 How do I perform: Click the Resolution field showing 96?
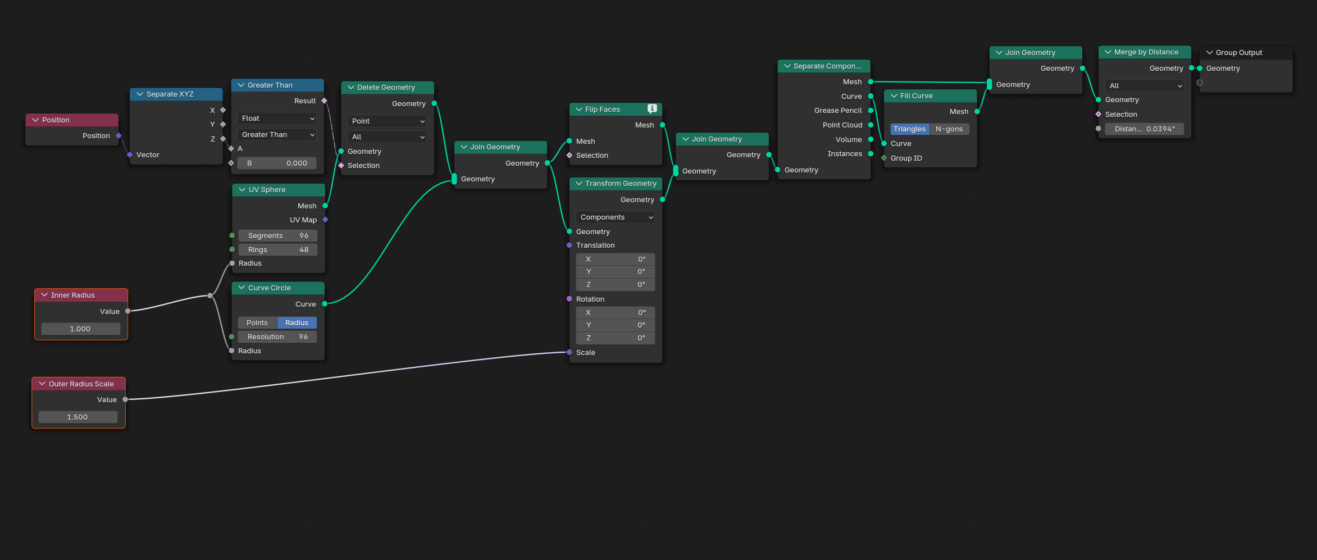[x=277, y=336]
